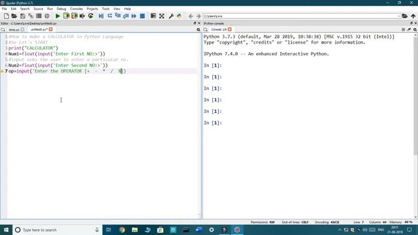This screenshot has height=235, width=418.
Task: Open the Tools menu
Action: pyautogui.click(x=106, y=8)
